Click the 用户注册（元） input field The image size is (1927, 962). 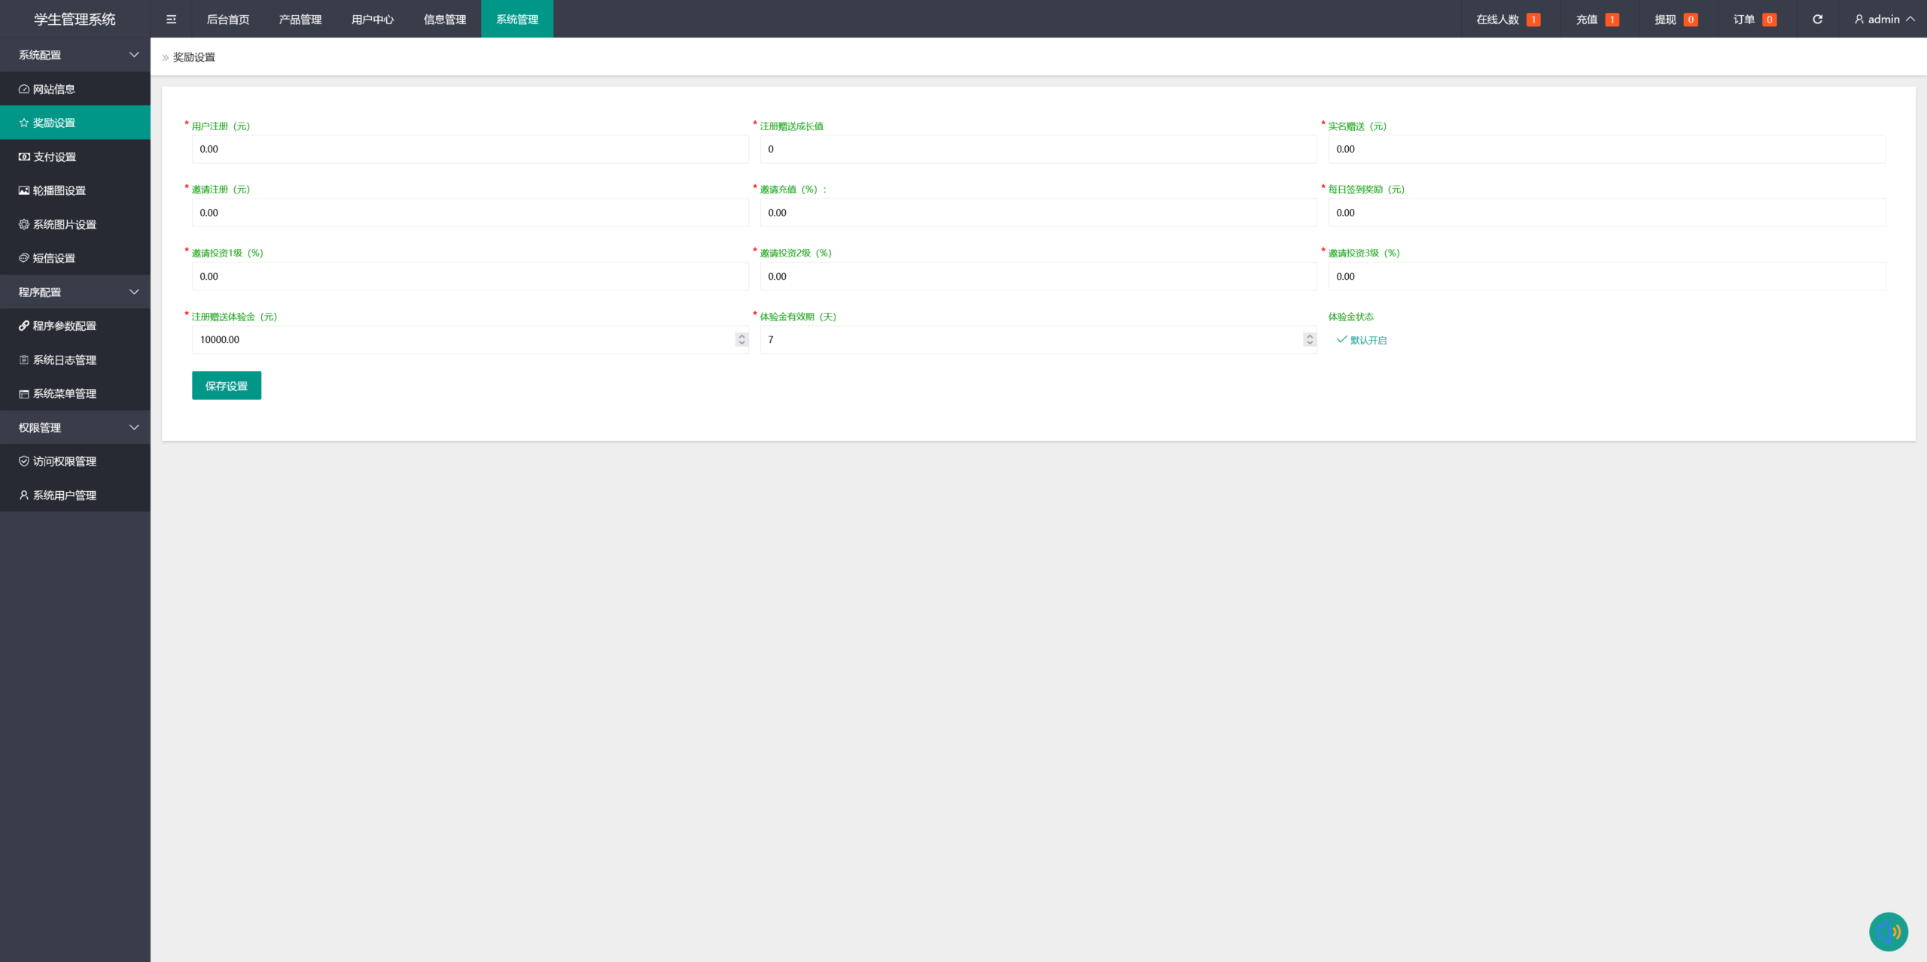[x=470, y=149]
